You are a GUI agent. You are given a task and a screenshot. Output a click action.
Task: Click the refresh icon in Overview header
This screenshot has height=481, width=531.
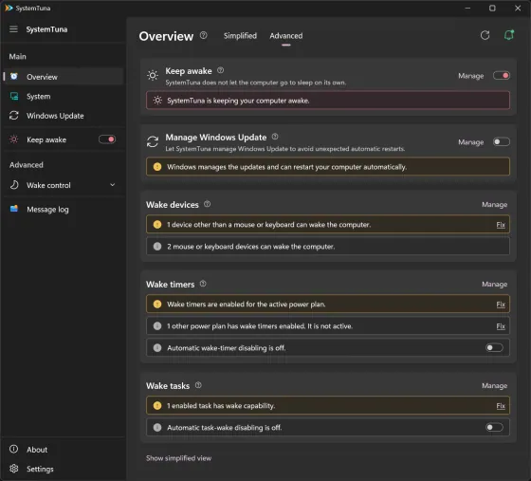click(485, 35)
